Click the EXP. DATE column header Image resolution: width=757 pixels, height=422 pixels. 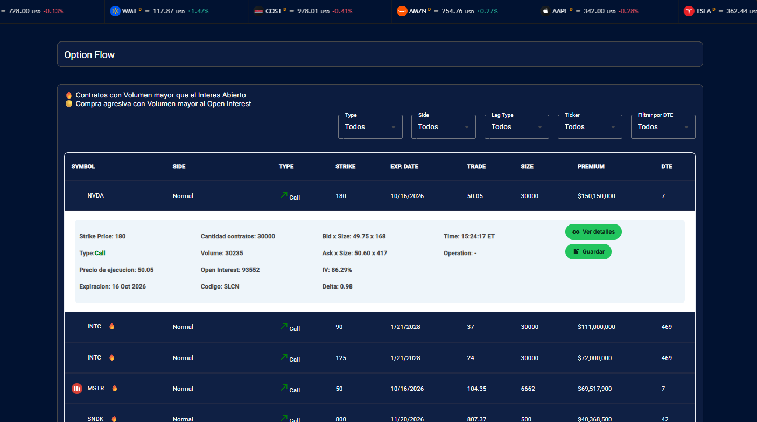pos(404,167)
